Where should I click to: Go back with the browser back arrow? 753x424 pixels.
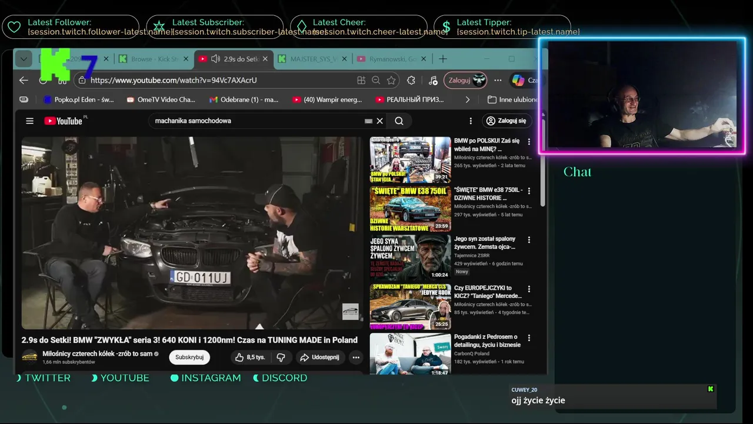(x=24, y=80)
